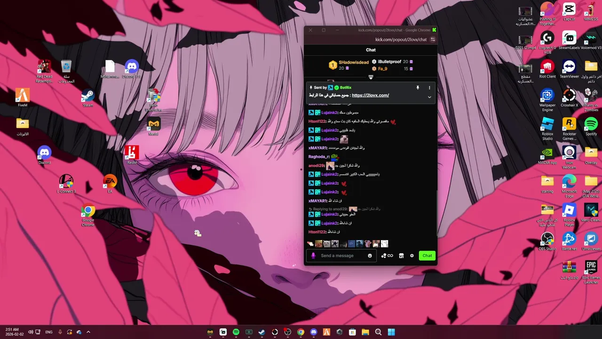This screenshot has height=339, width=602.
Task: Launch Rockstar Games Launcher shortcut
Action: point(569,129)
